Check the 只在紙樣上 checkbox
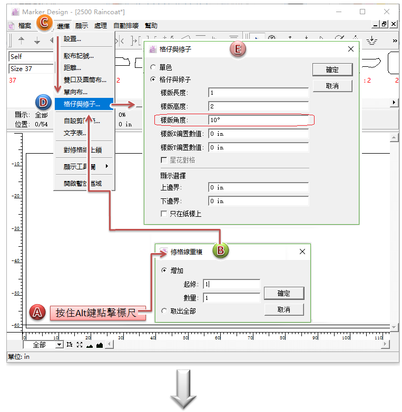The height and width of the screenshot is (412, 402). tap(164, 214)
